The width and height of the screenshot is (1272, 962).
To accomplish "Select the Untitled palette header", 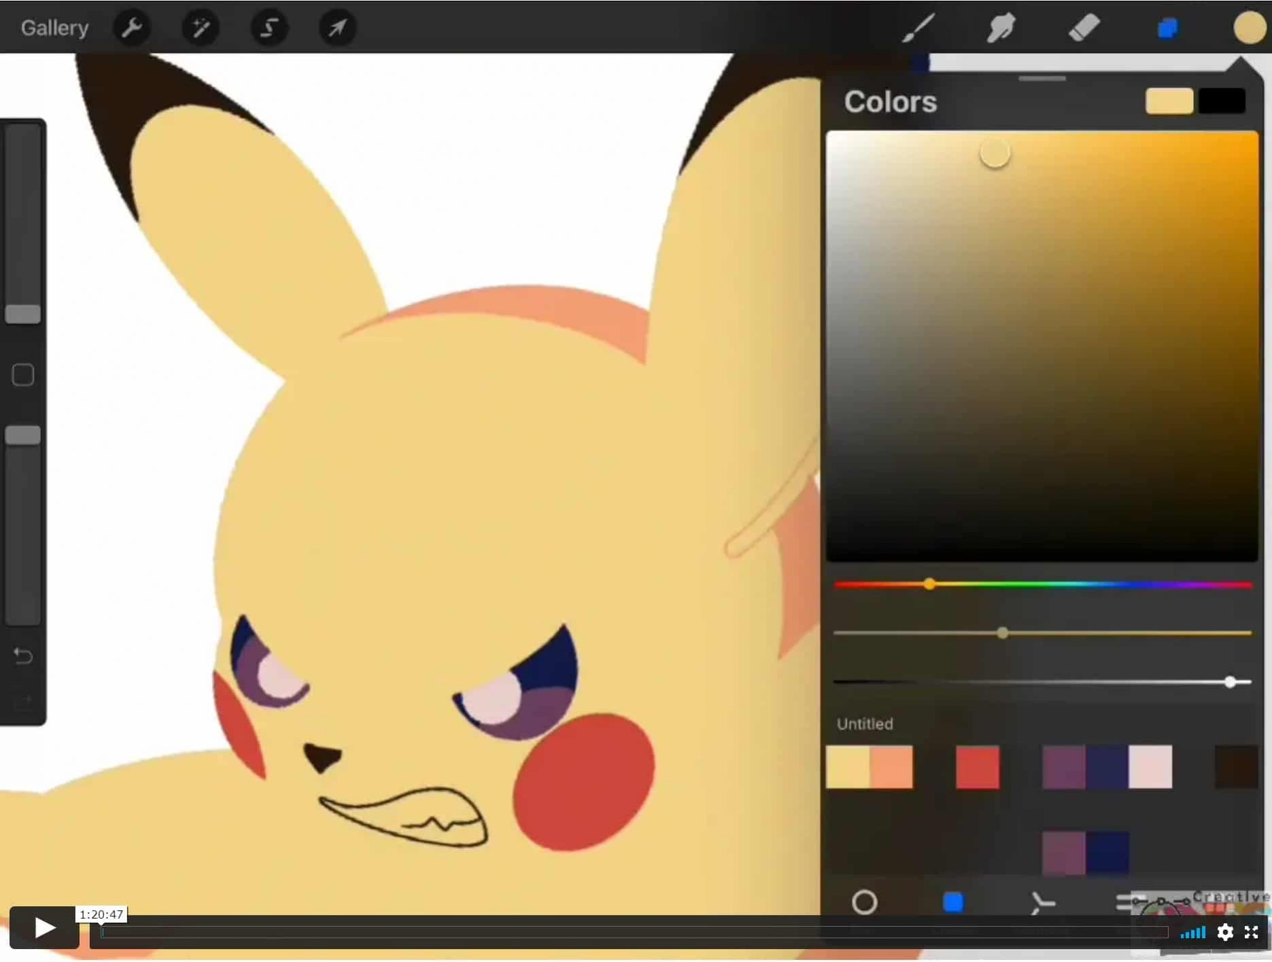I will click(x=864, y=724).
